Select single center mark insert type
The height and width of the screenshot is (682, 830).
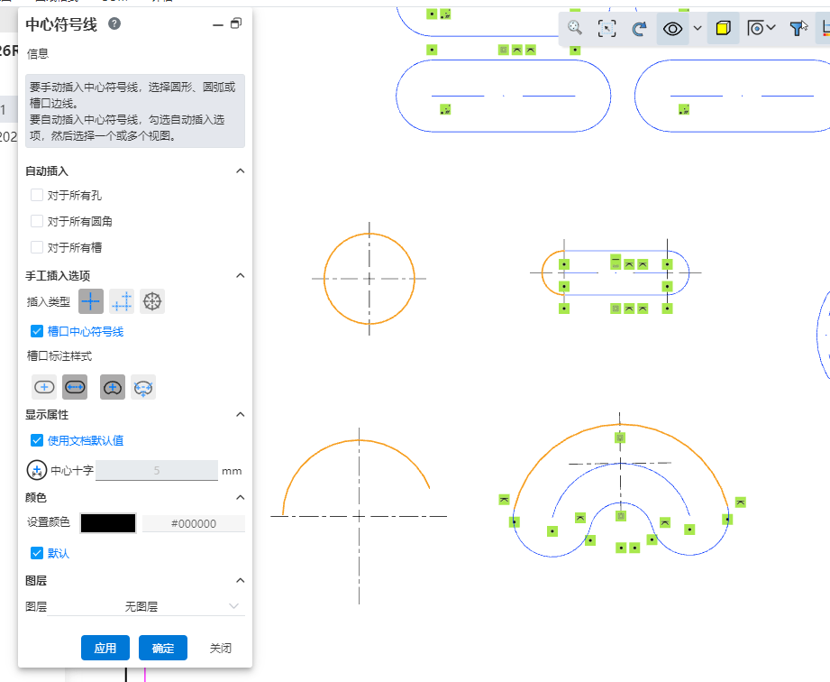[x=92, y=302]
